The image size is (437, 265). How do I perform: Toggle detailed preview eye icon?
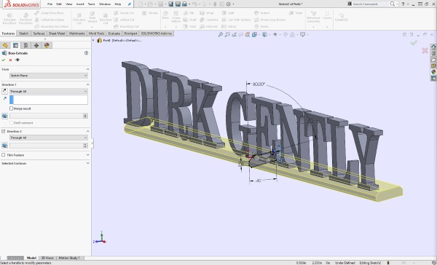click(x=17, y=60)
